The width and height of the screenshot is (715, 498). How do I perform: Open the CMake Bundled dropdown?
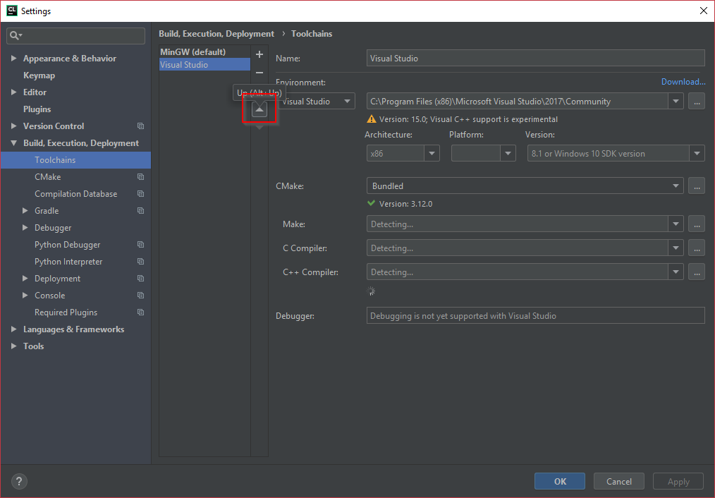(676, 186)
